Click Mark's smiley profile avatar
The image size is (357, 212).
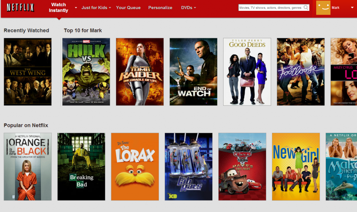(323, 8)
